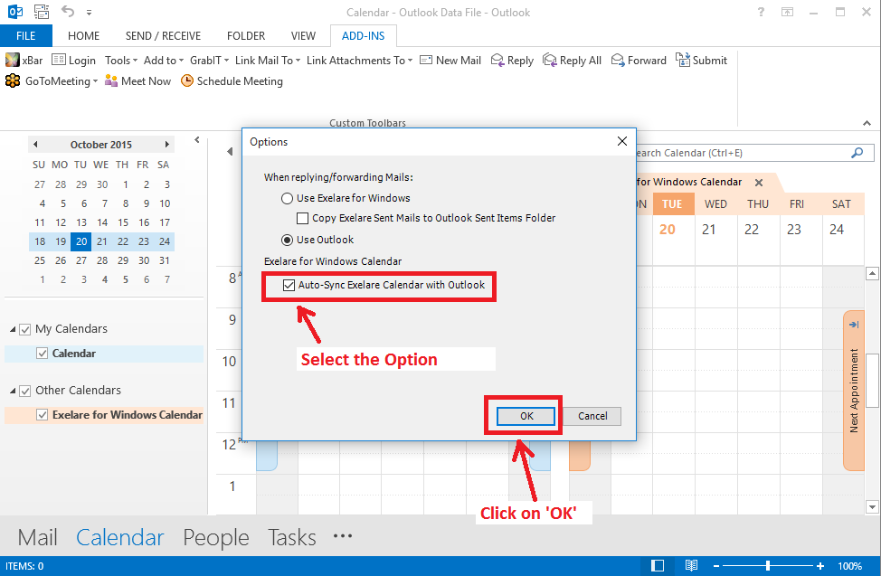The image size is (881, 576).
Task: Collapse the ribbon with chevron
Action: pyautogui.click(x=867, y=123)
